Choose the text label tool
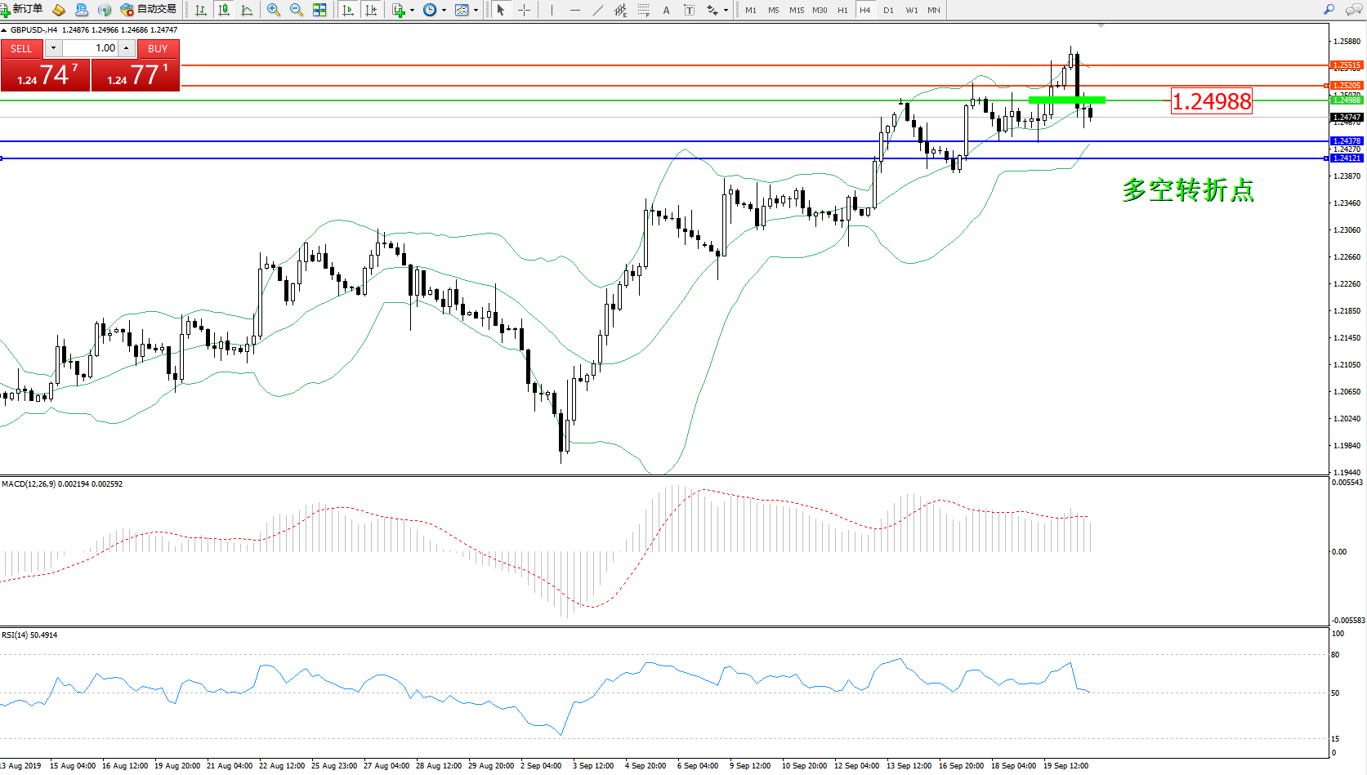The width and height of the screenshot is (1367, 775). click(x=689, y=10)
